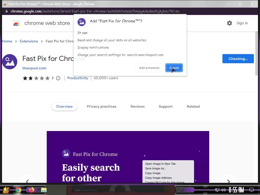Viewport: 260px width, 195px height.
Task: Go to previous screenshot with left arrow
Action: (x=27, y=181)
